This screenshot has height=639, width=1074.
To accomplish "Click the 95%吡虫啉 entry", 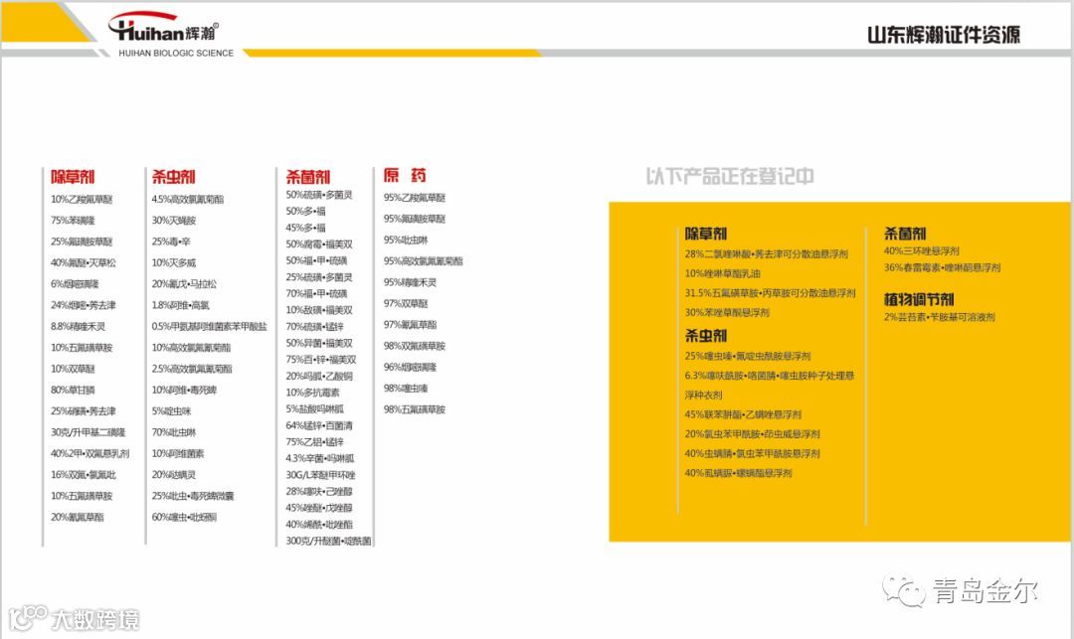I will click(406, 240).
